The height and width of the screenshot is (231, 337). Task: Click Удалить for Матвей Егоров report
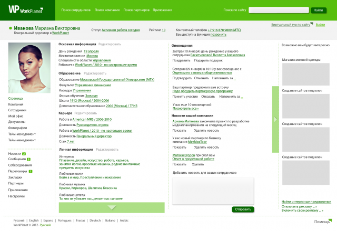click(198, 164)
